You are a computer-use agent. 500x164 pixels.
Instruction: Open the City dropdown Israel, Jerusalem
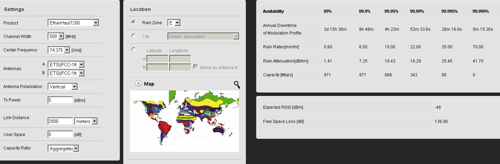coord(203,36)
